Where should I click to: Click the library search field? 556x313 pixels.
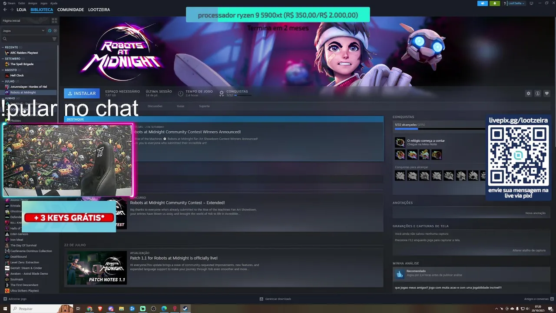(27, 39)
